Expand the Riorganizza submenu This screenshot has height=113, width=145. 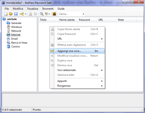(x=77, y=86)
